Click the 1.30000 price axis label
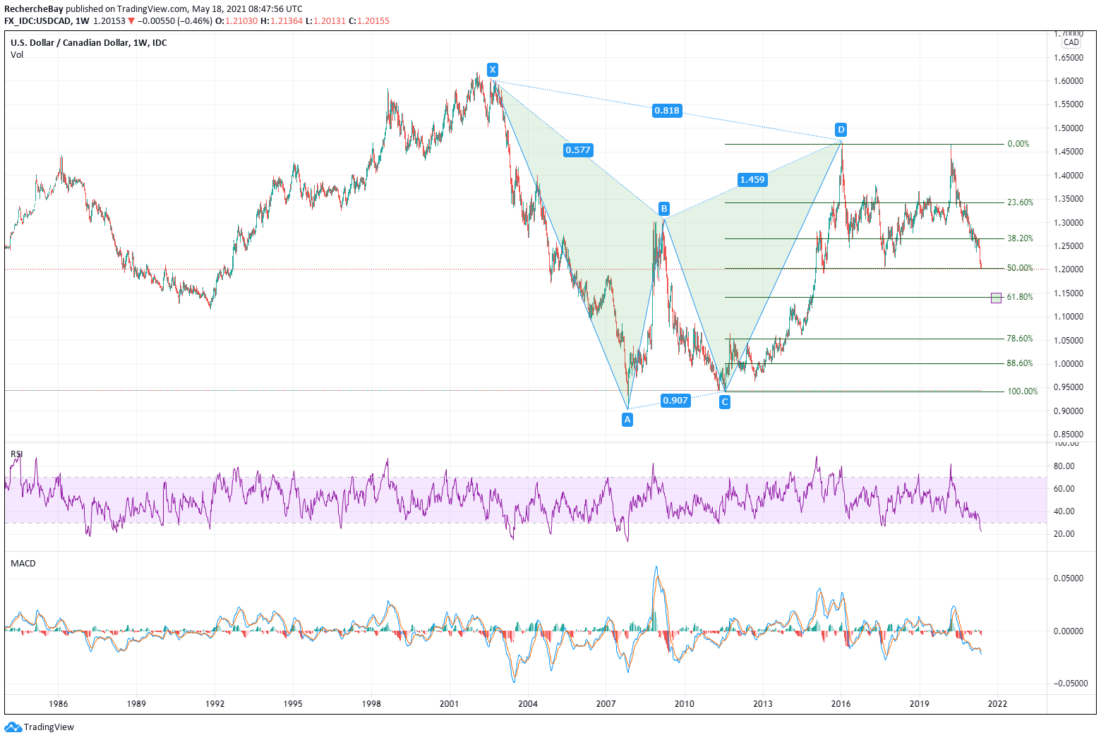The height and width of the screenshot is (740, 1101). coord(1069,223)
